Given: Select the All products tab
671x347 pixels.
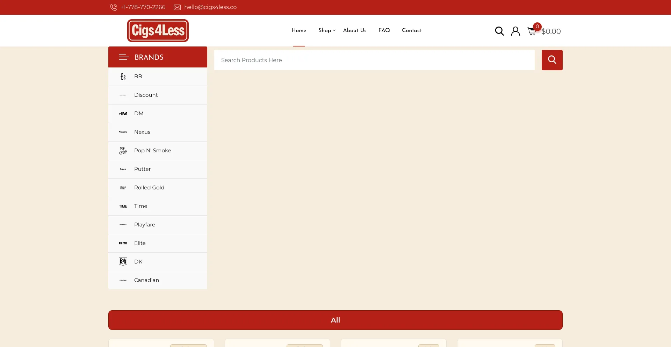Looking at the screenshot, I should pyautogui.click(x=335, y=320).
